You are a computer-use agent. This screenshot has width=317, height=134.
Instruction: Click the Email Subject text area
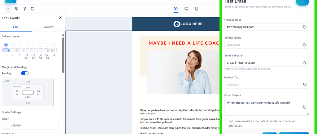[267, 107]
